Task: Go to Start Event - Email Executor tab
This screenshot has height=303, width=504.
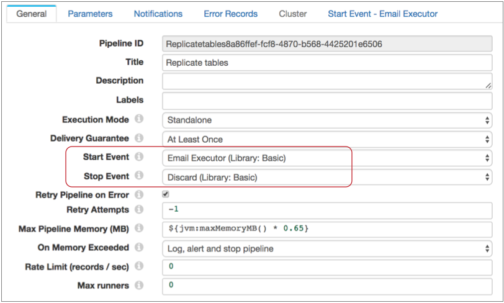Action: click(x=382, y=14)
